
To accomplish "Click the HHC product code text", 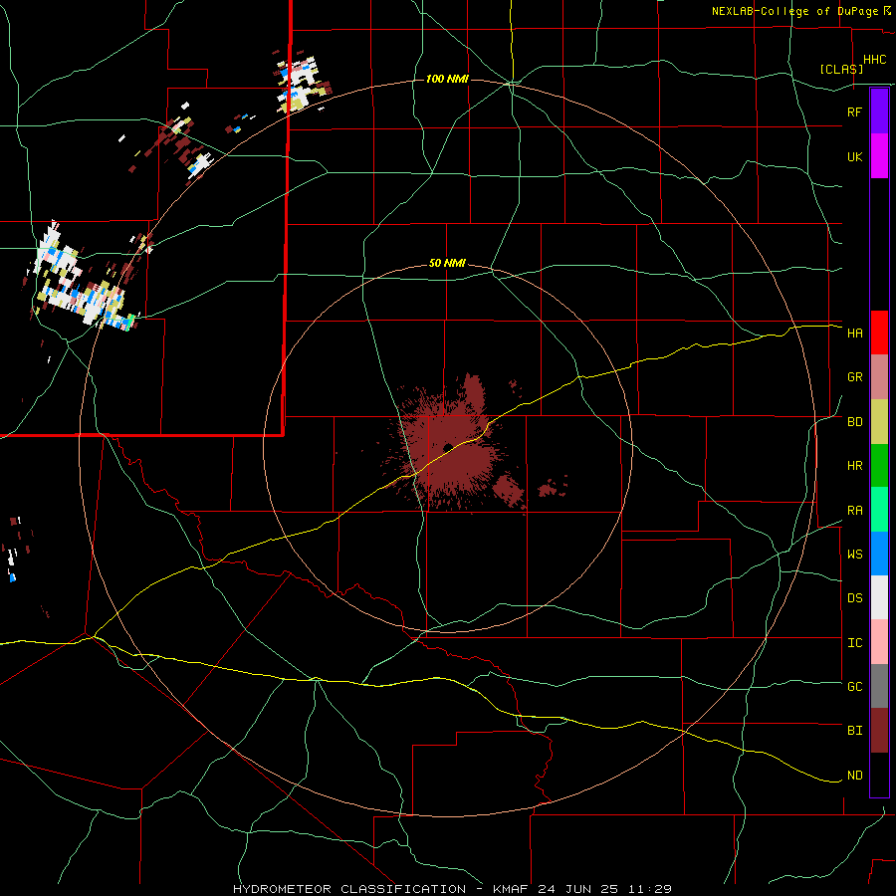I will coord(874,60).
